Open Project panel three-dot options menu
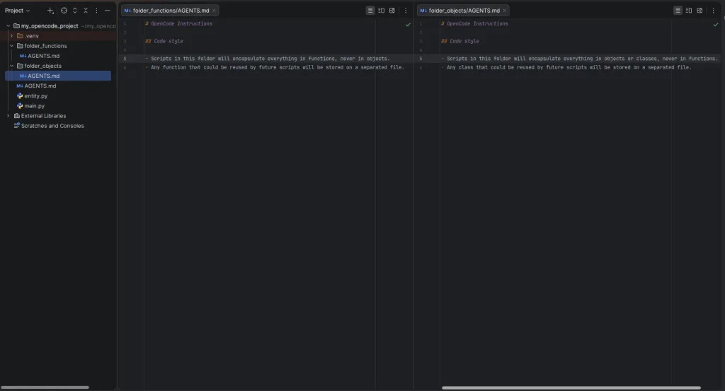 pos(96,10)
